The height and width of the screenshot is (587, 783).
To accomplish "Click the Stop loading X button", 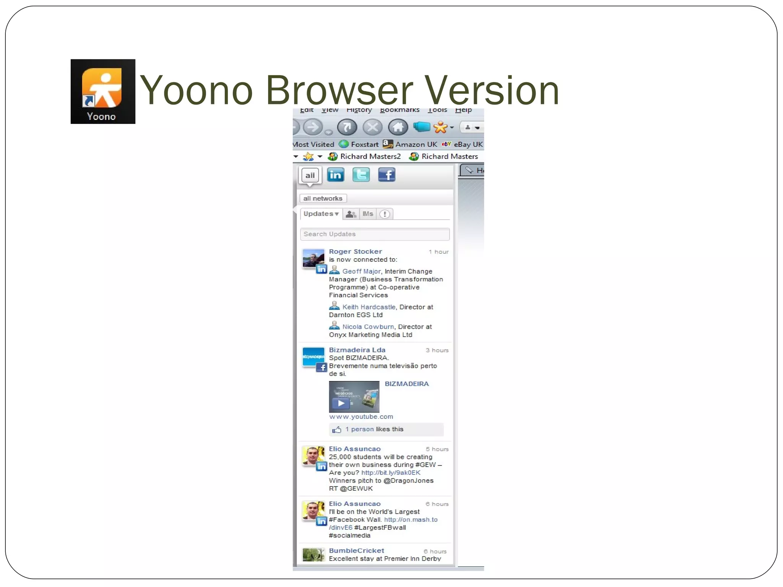I will [x=372, y=127].
